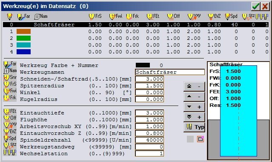272x162 pixels.
Task: Select the blue swatch of tool 4
Action: 23,52
